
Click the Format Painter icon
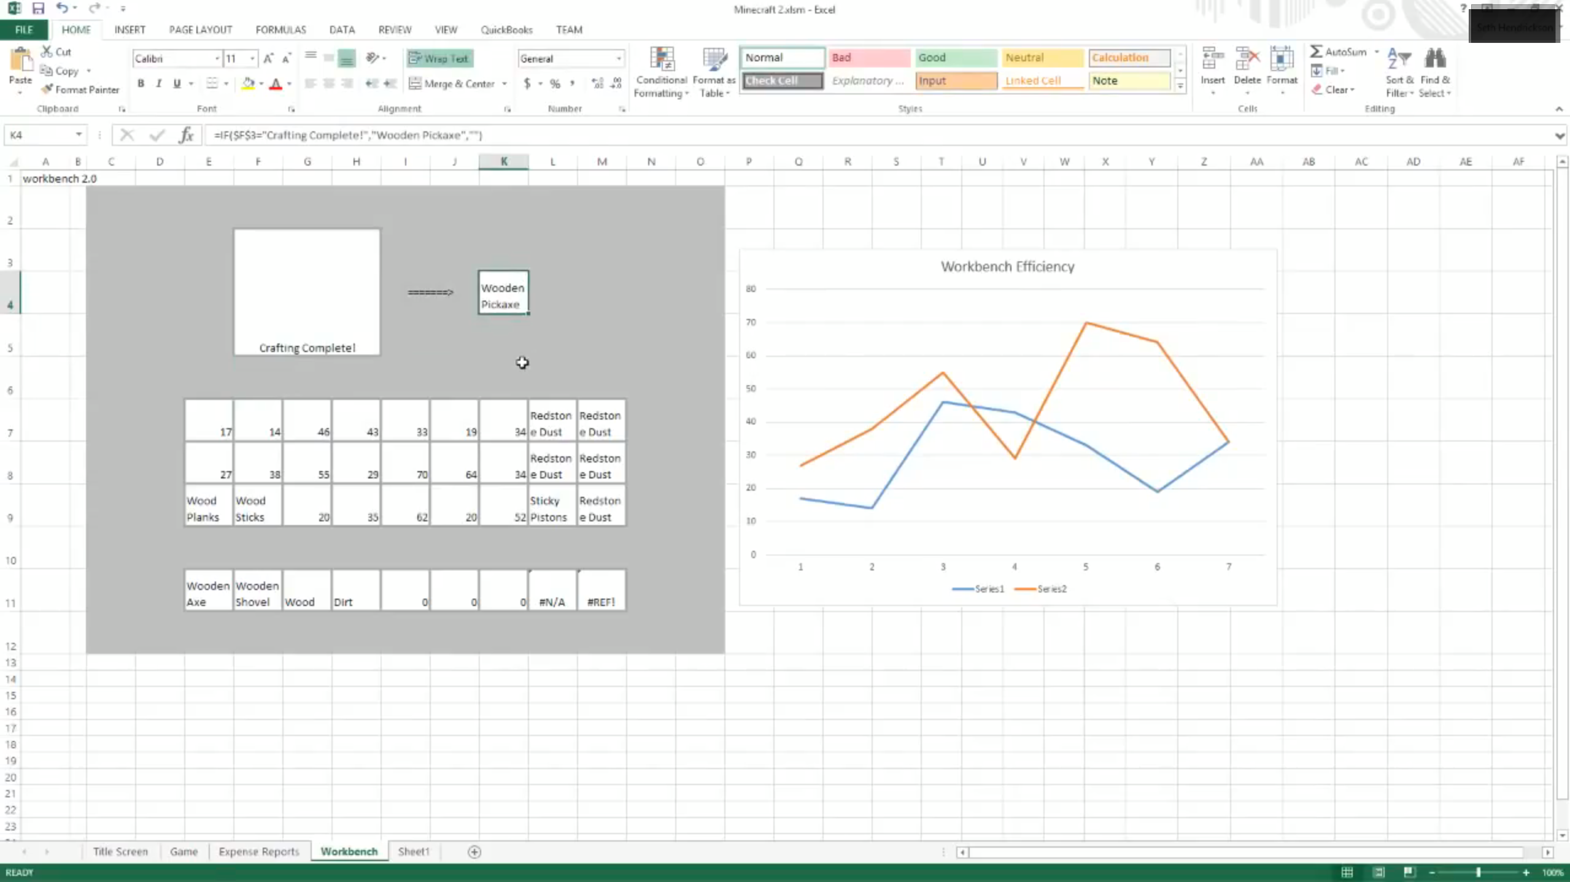pos(47,90)
